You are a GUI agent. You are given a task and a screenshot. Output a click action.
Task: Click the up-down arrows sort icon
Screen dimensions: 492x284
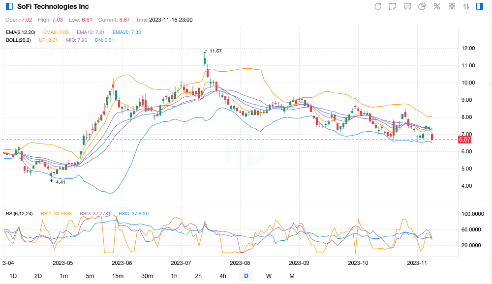[466, 6]
